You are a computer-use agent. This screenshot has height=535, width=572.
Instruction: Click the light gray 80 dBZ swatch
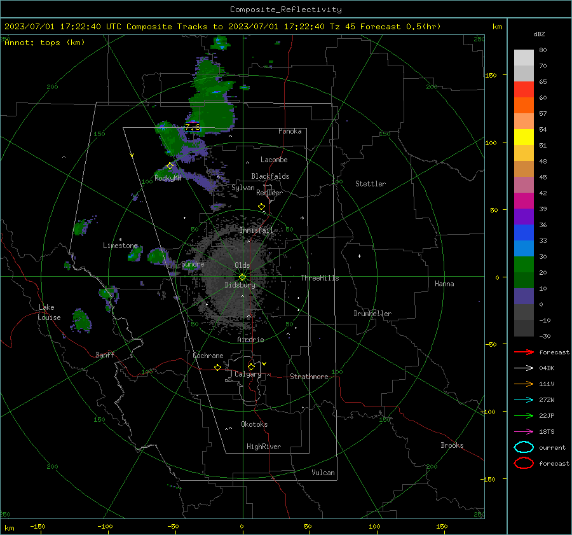[524, 57]
